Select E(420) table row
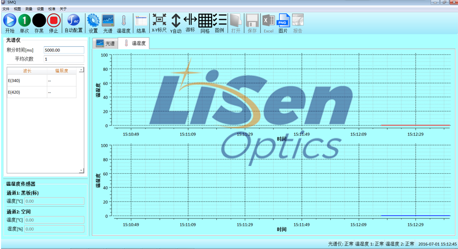This screenshot has height=249, width=458. pos(42,92)
